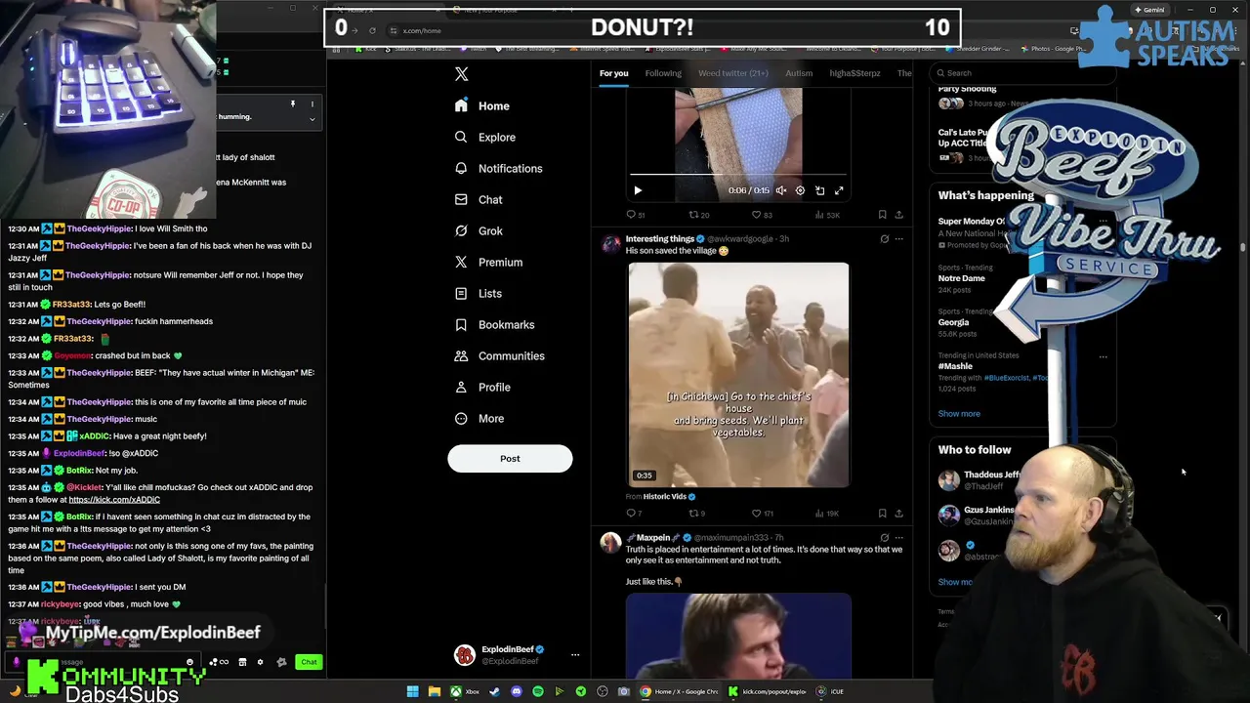Open emoji picker in Kick chat input
Screen dimensions: 1250x703
pos(189,662)
